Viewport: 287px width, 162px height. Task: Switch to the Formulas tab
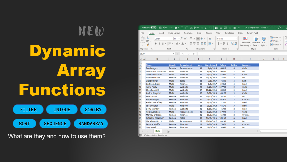pos(188,33)
